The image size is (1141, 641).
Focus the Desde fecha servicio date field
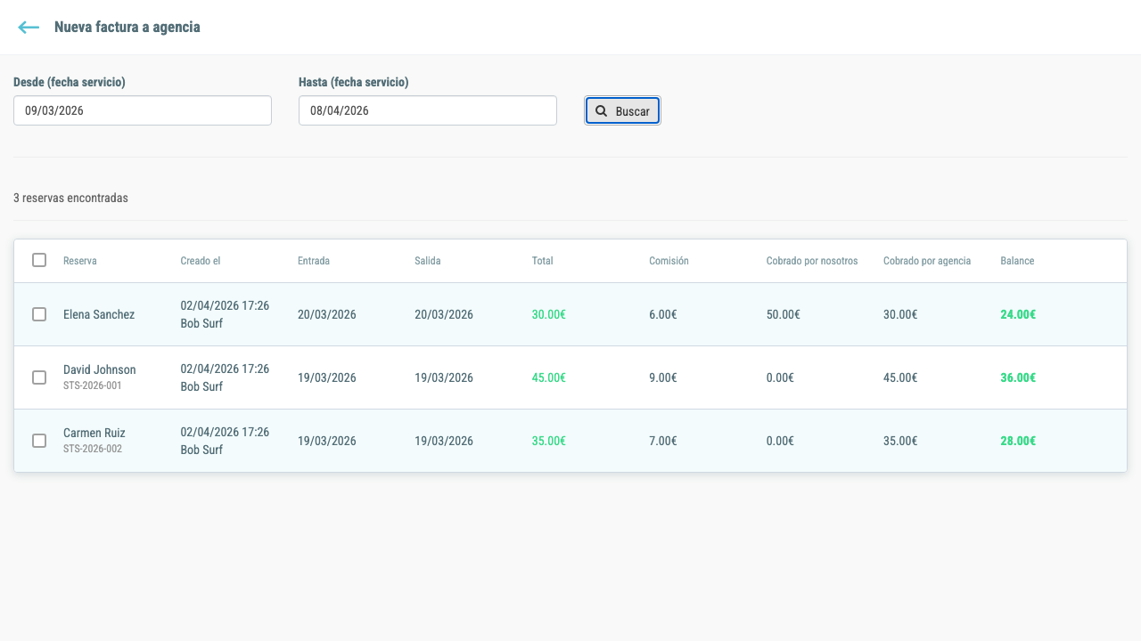click(x=143, y=110)
